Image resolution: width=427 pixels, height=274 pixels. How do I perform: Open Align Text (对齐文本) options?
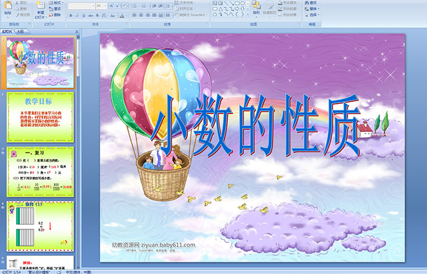pos(186,9)
